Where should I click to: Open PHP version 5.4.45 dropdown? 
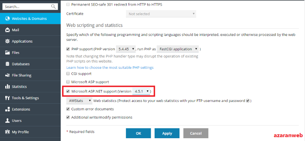(126, 49)
